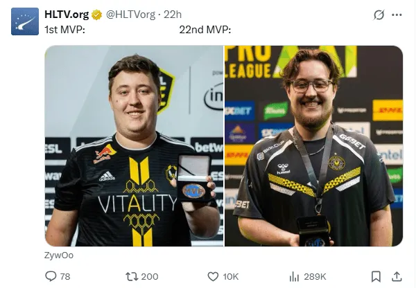Open the left Vitality jersey photo

pyautogui.click(x=135, y=146)
